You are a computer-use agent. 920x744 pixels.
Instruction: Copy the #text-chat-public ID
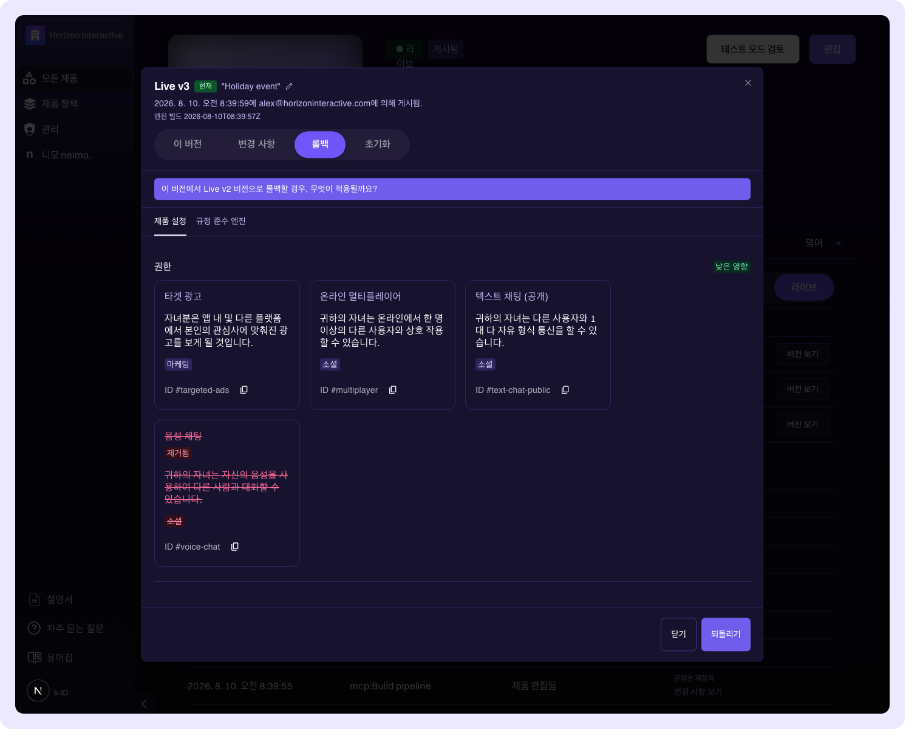click(565, 390)
